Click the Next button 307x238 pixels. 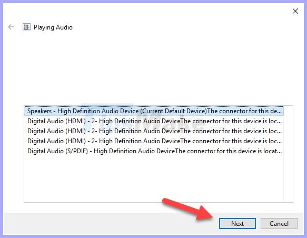pos(237,223)
